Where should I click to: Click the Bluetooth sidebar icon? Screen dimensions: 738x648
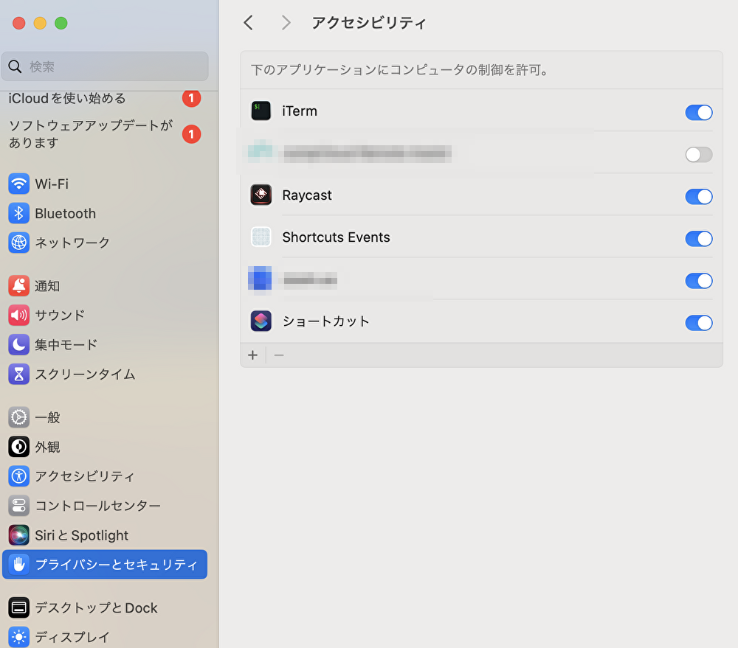pos(19,214)
